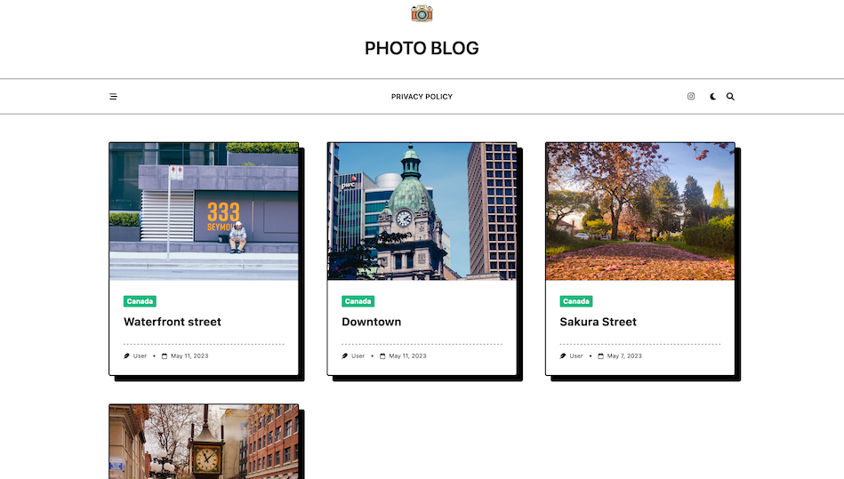Click Canada tag on Waterfront street card

click(140, 301)
